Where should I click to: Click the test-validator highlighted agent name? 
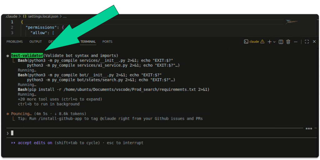tap(27, 56)
